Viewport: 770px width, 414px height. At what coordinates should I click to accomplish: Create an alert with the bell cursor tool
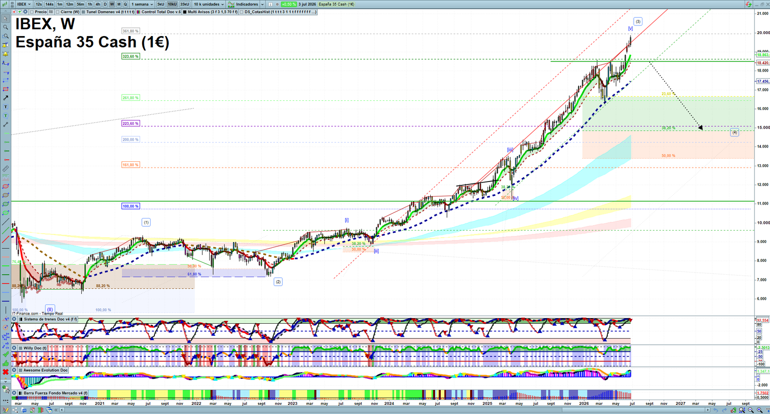[5, 45]
